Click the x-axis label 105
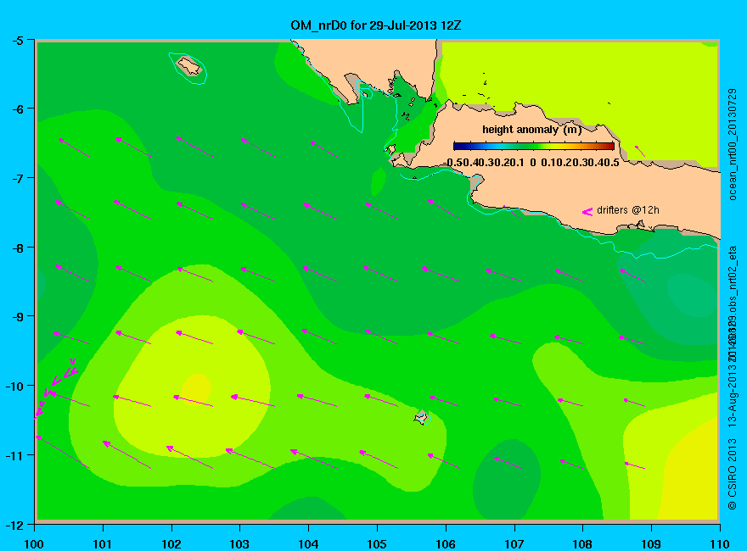Image resolution: width=747 pixels, height=551 pixels. 377,544
